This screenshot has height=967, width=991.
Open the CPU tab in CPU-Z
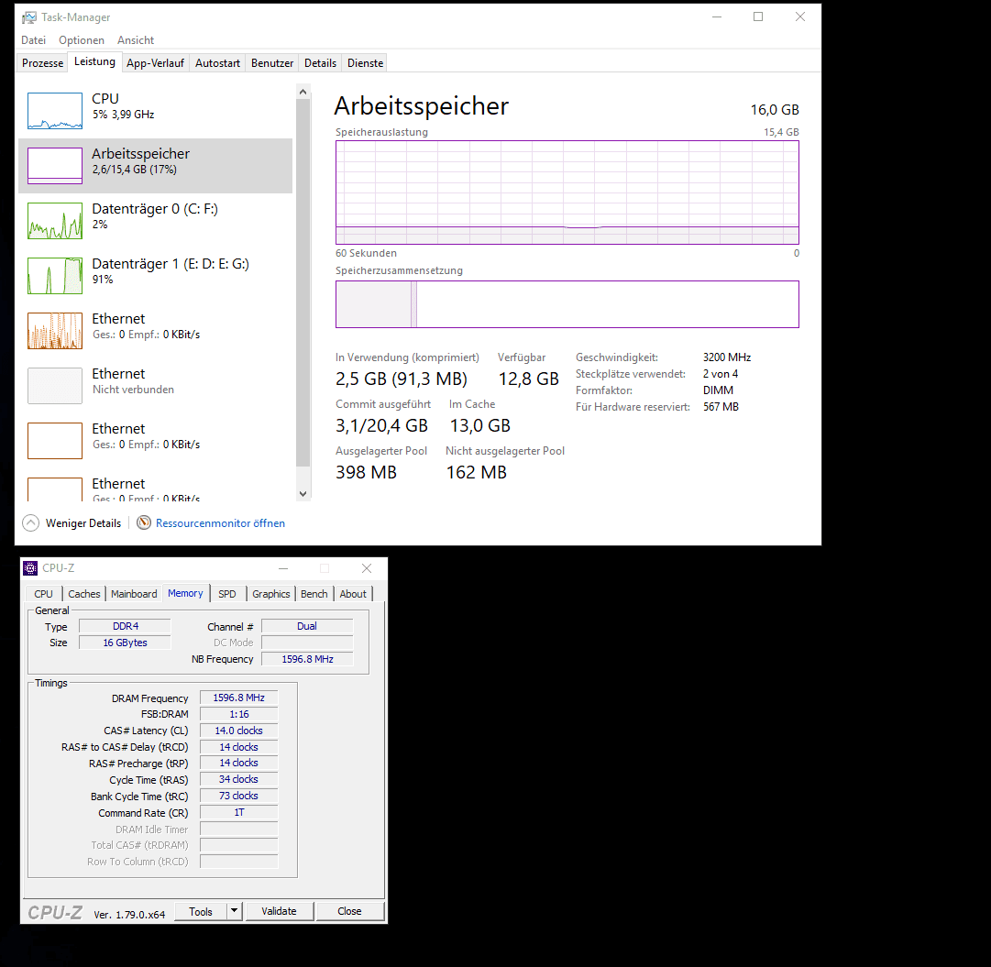pos(44,594)
